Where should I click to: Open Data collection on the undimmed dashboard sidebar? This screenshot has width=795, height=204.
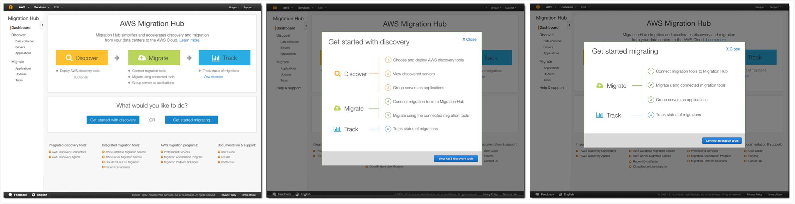click(25, 41)
